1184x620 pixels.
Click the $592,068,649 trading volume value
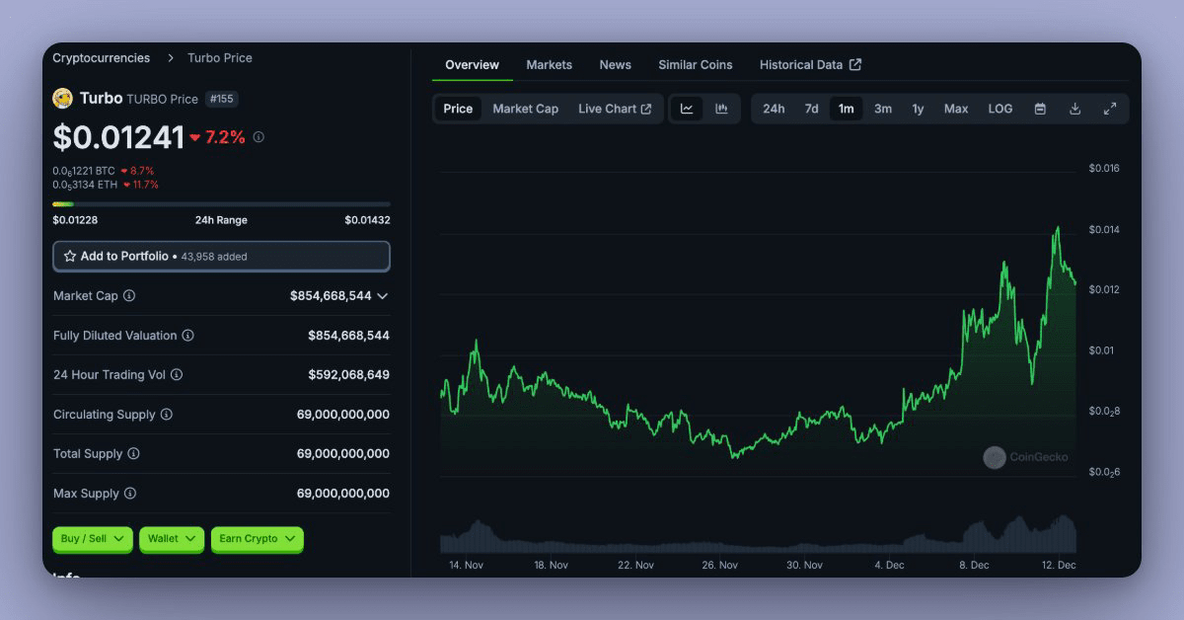348,374
